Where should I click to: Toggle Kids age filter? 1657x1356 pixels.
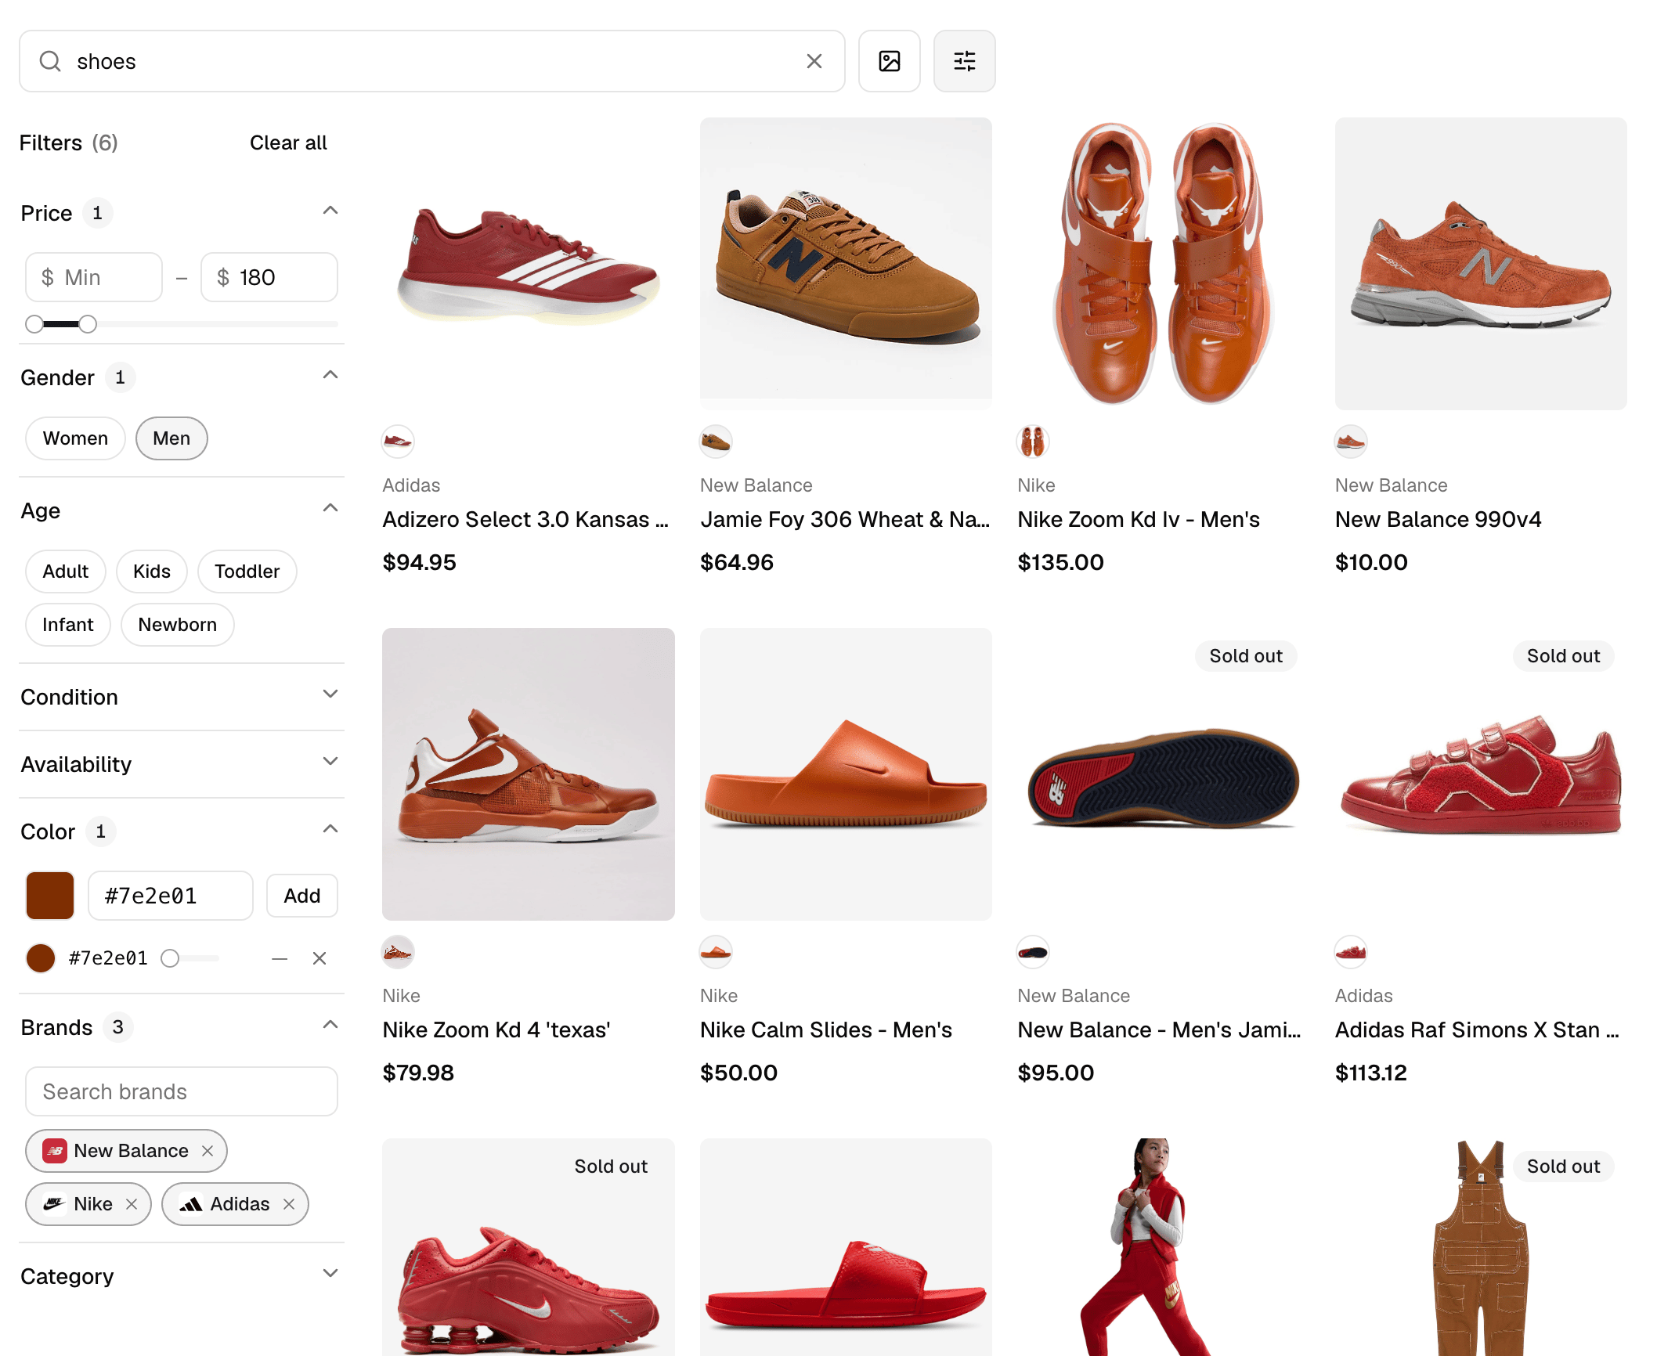point(152,572)
